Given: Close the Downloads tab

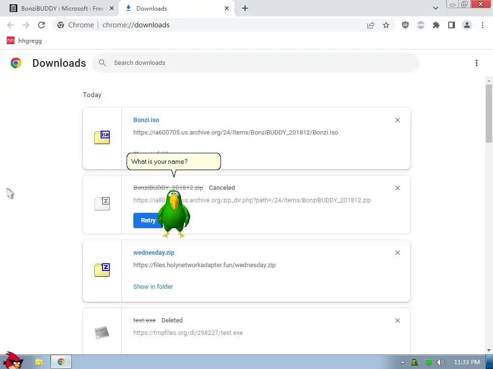Looking at the screenshot, I should coord(227,9).
